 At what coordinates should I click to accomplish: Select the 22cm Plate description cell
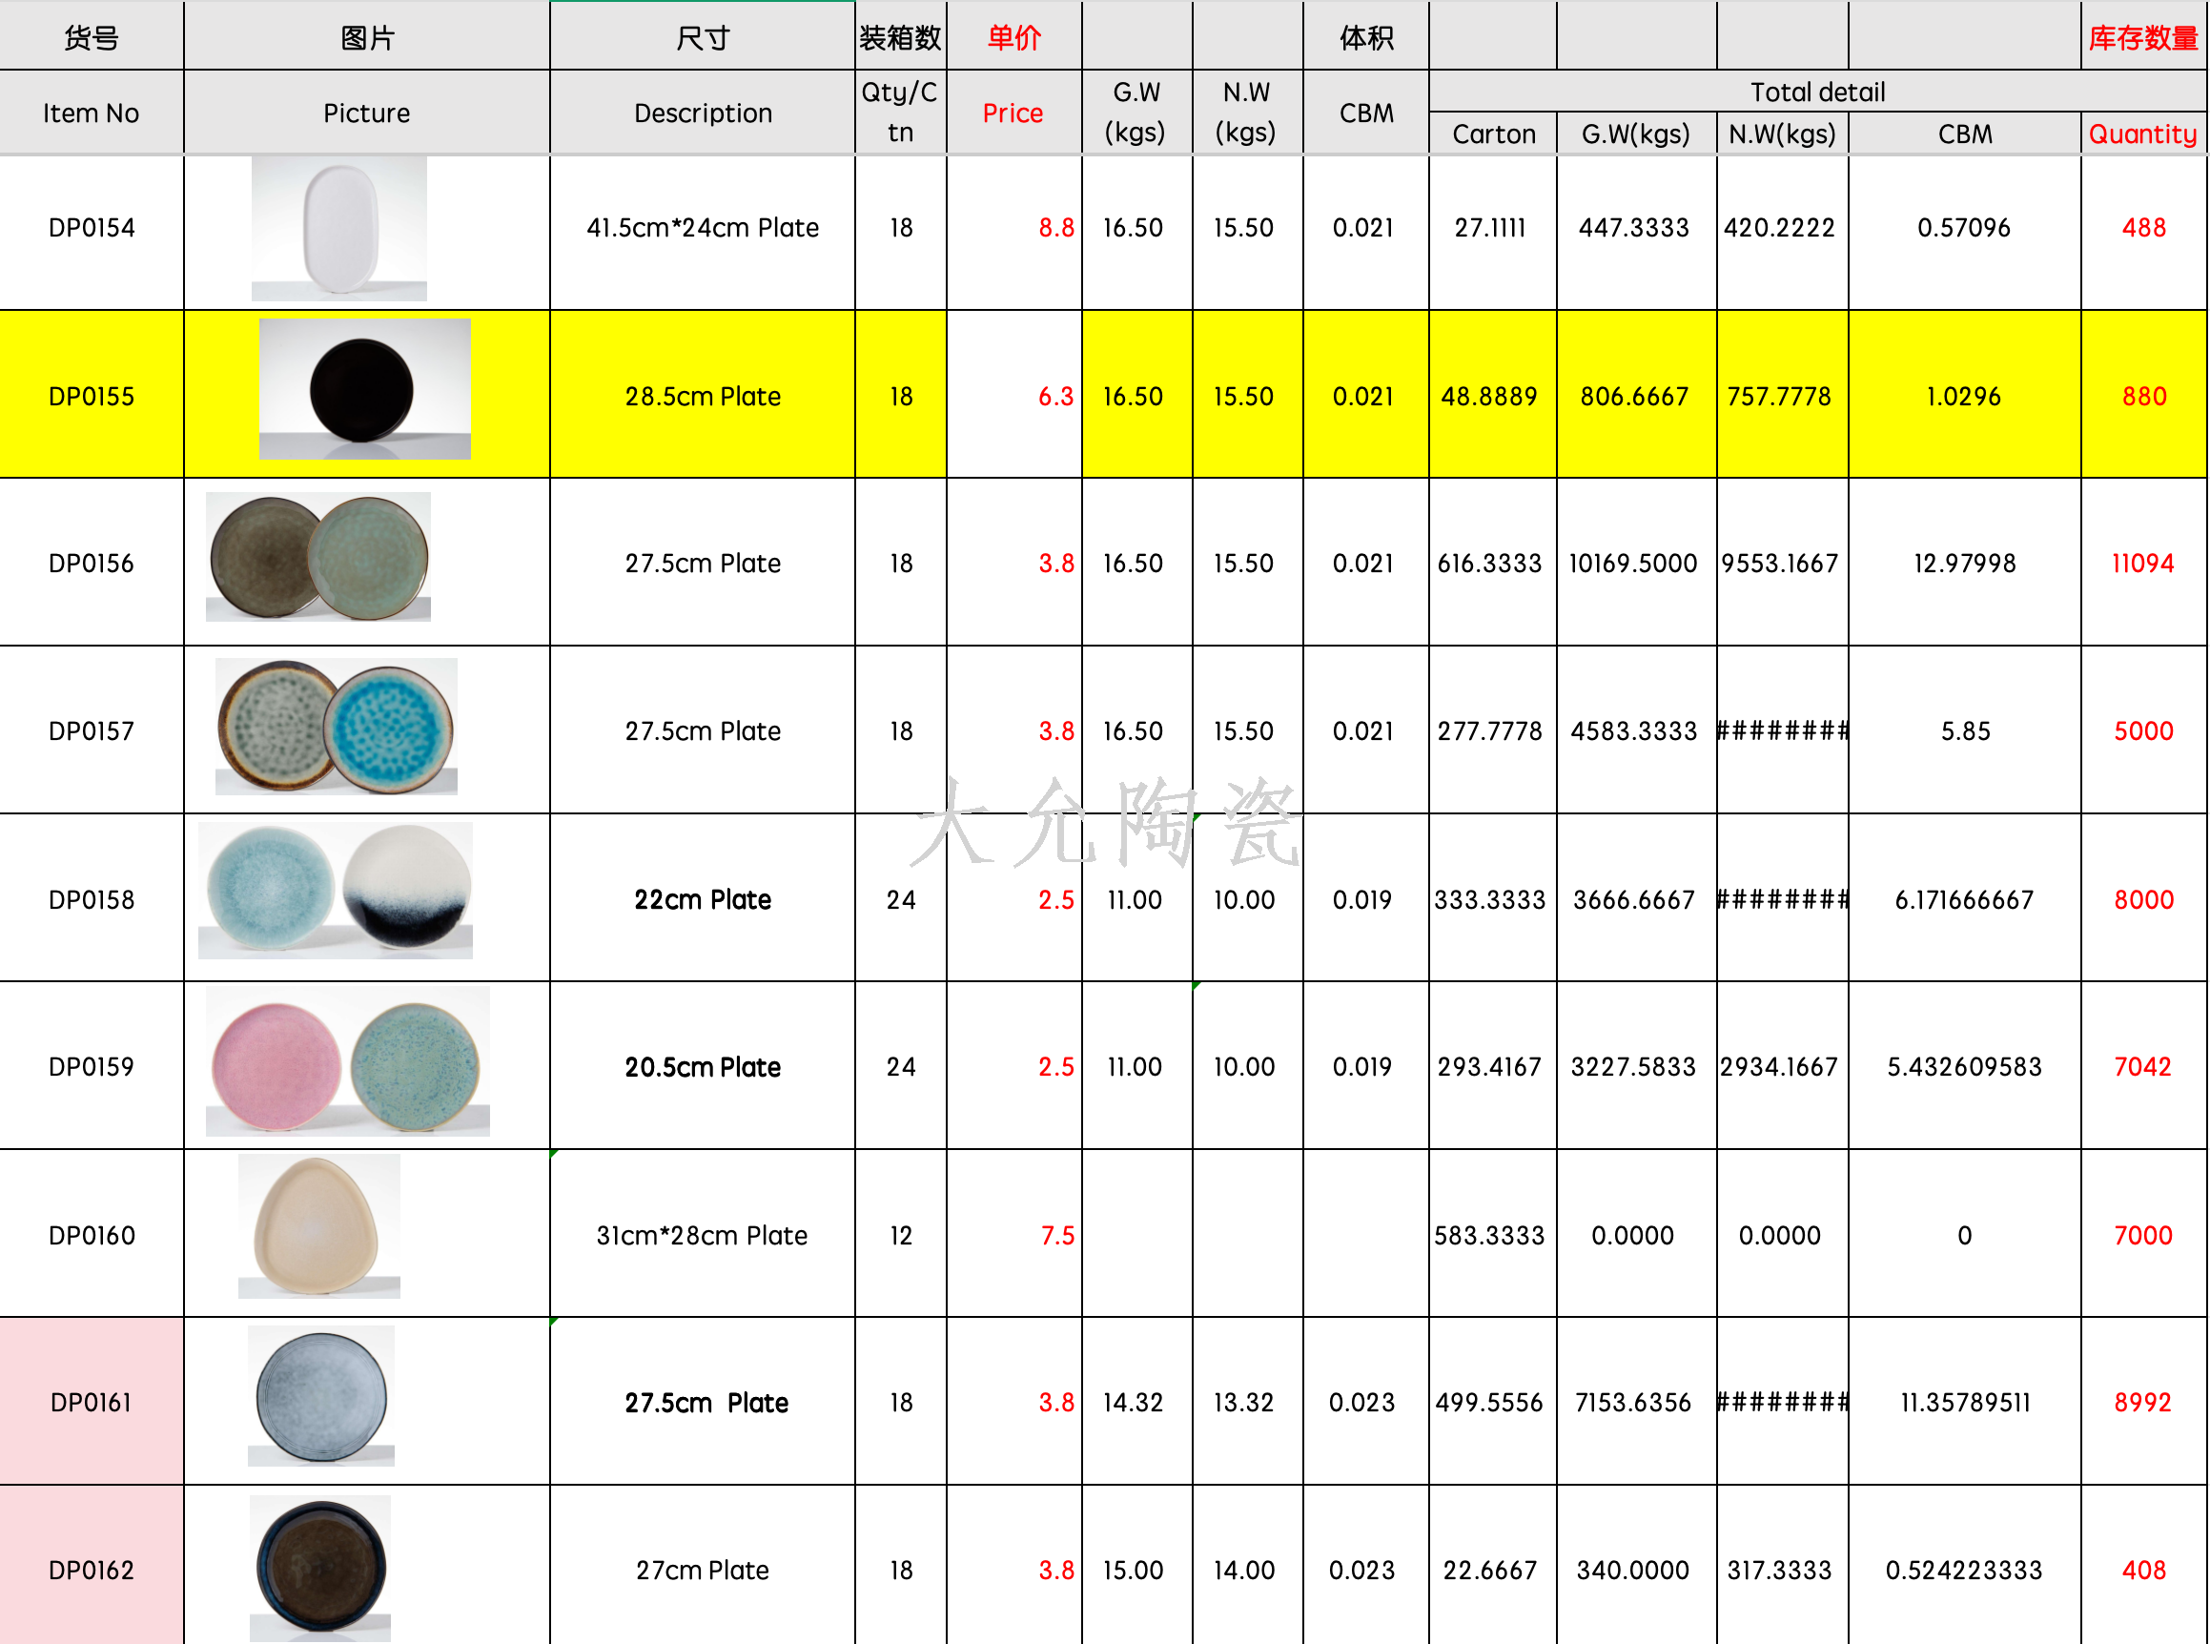703,899
